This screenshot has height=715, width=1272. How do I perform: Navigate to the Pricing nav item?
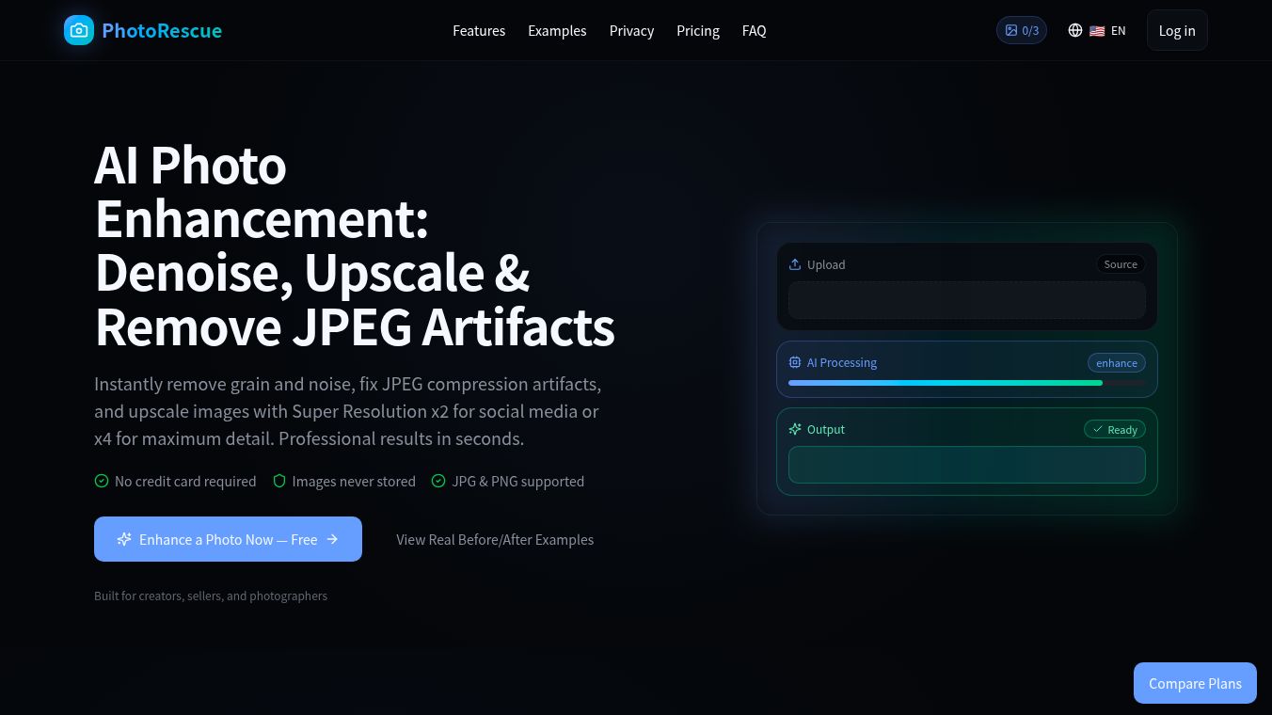[698, 30]
